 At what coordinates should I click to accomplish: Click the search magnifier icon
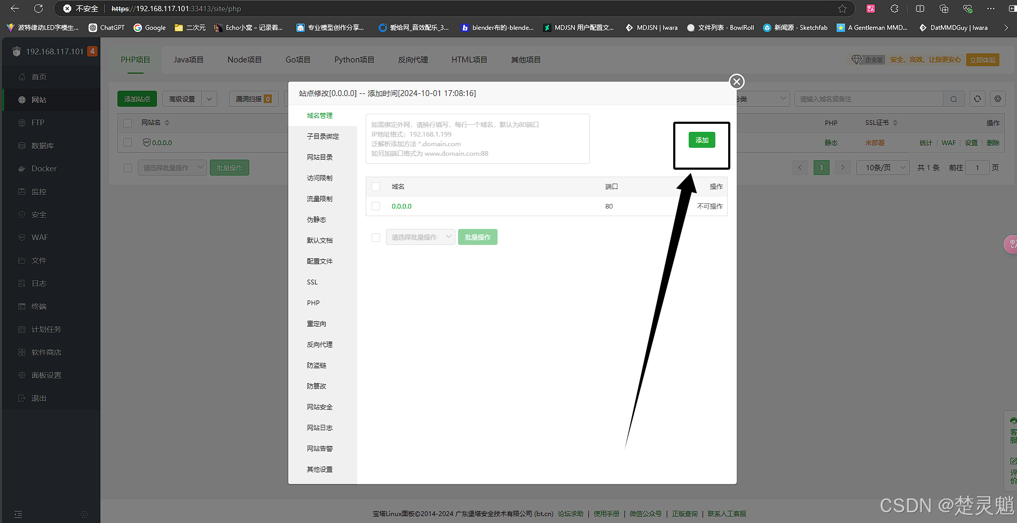tap(954, 99)
